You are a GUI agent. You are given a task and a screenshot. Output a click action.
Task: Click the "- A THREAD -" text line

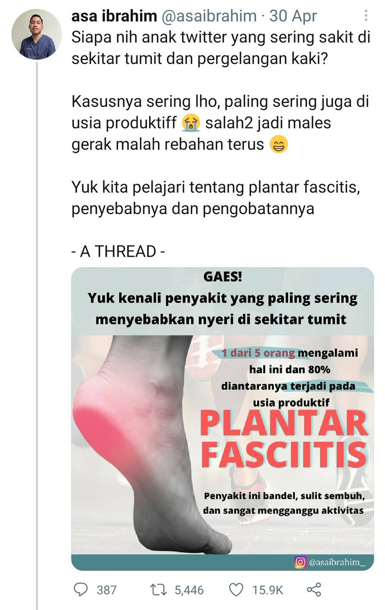(x=119, y=251)
